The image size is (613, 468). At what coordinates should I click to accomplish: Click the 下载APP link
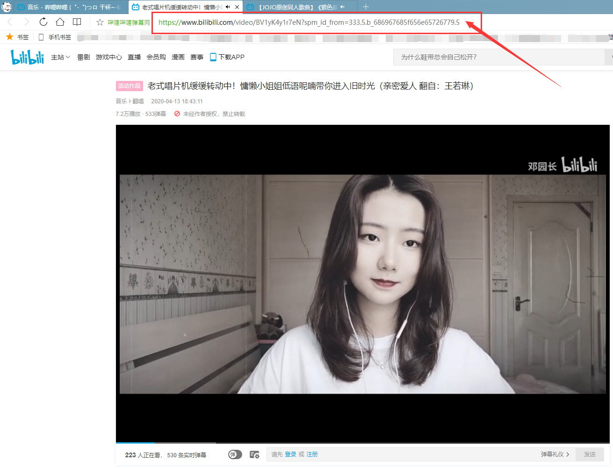point(231,57)
